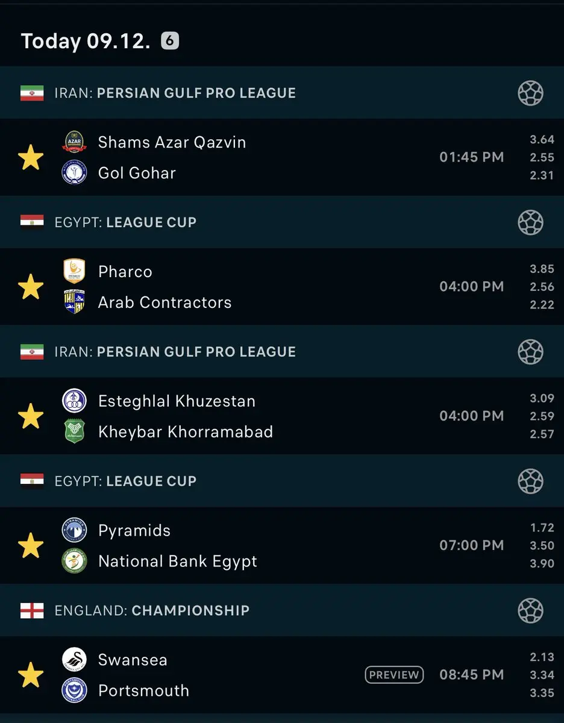Click the Iran flag in first league header

[x=32, y=93]
